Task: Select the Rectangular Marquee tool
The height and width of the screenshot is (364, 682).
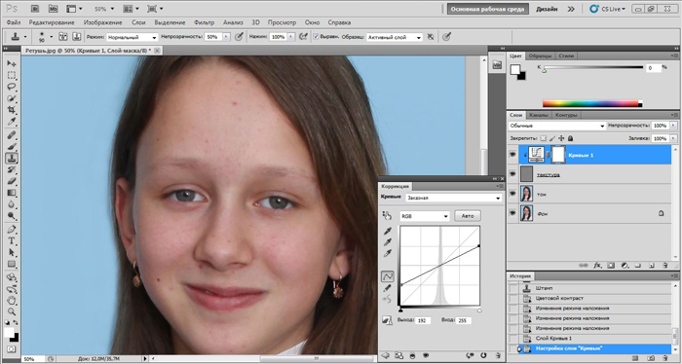Action: [12, 75]
